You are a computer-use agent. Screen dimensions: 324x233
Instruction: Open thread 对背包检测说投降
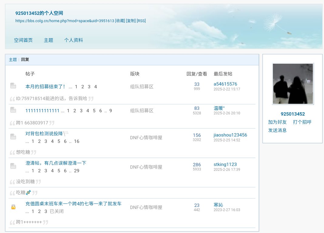(x=44, y=133)
